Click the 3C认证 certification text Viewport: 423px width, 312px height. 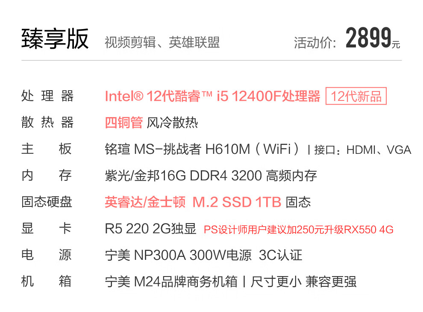coord(280,255)
